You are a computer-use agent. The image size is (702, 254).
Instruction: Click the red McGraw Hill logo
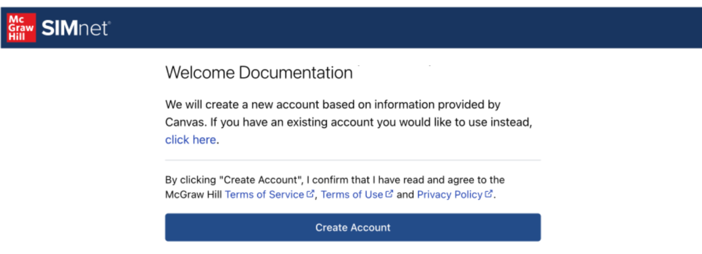coord(21,28)
